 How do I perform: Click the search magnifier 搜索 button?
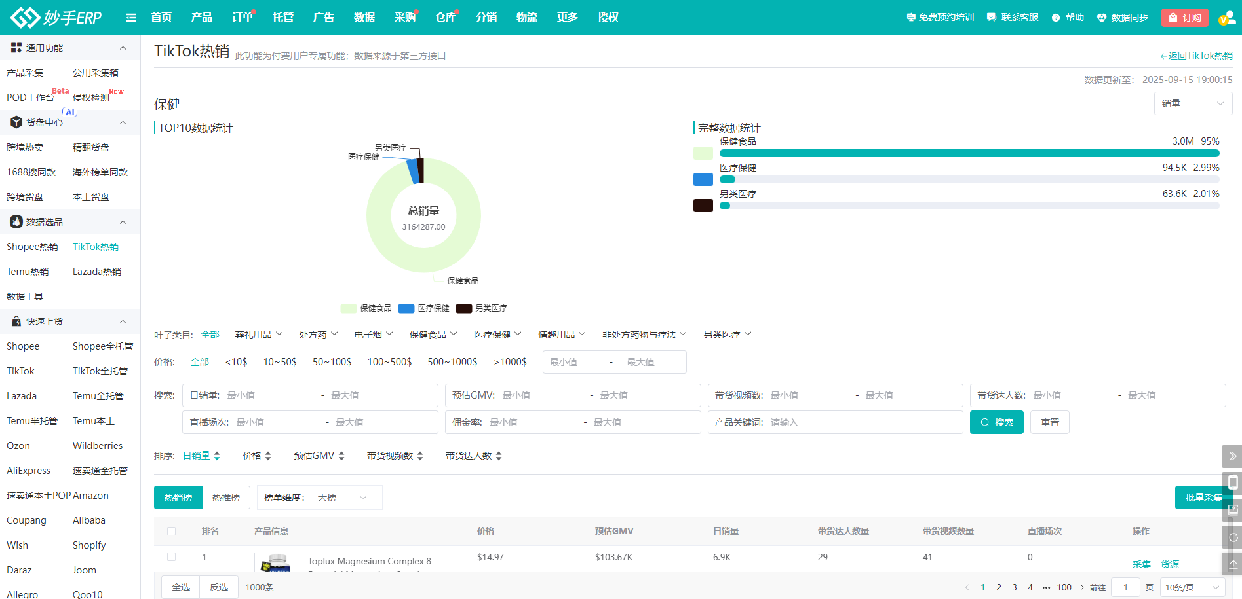997,422
